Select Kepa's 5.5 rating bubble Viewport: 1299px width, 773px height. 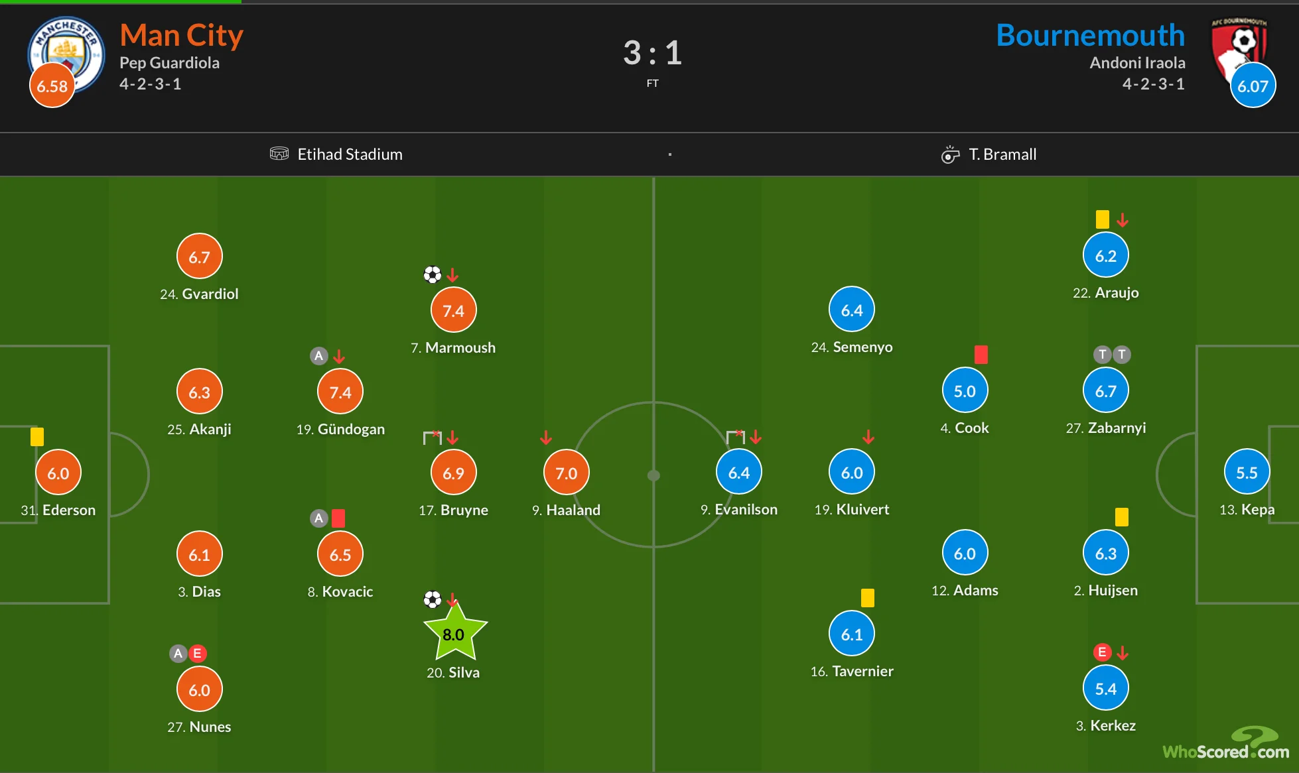click(1247, 472)
